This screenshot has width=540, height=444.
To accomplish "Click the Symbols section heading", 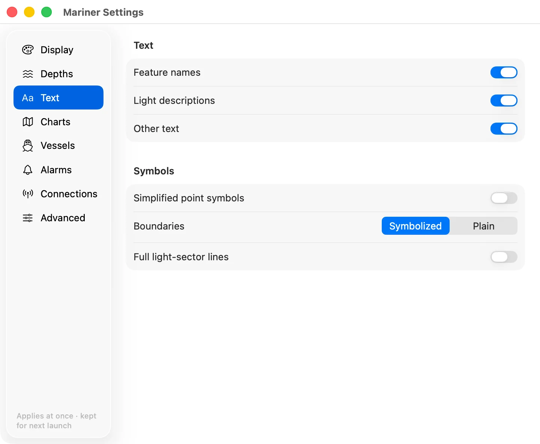I will pos(154,171).
